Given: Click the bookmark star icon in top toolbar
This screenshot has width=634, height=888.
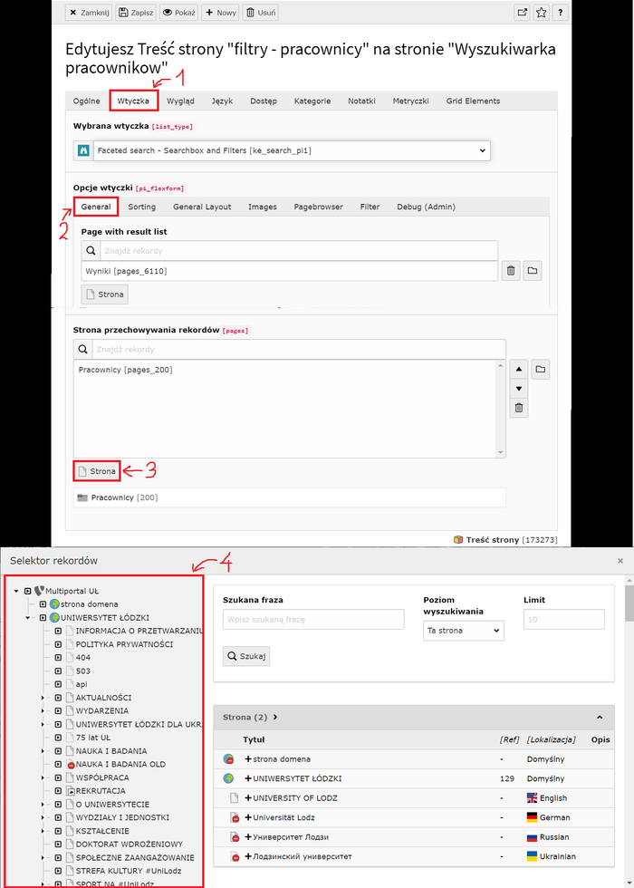Looking at the screenshot, I should 542,13.
